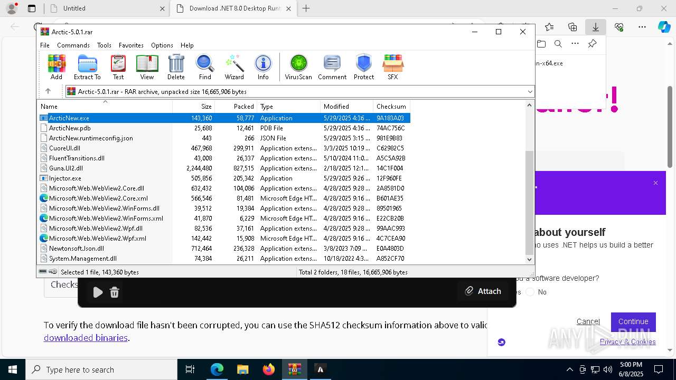This screenshot has height=380, width=676.
Task: Click the Delete trash can icon
Action: (x=176, y=67)
